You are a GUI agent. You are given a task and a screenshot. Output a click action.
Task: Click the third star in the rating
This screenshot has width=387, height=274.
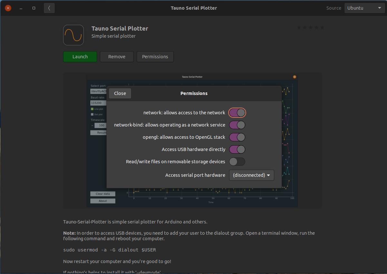[x=311, y=28]
